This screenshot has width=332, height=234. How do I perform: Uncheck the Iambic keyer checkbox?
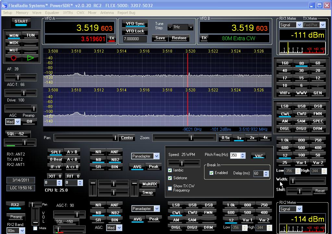coord(170,170)
